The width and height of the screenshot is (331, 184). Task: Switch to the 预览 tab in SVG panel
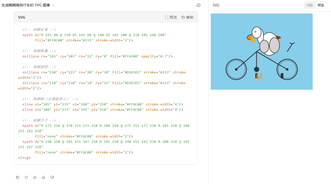[321, 5]
